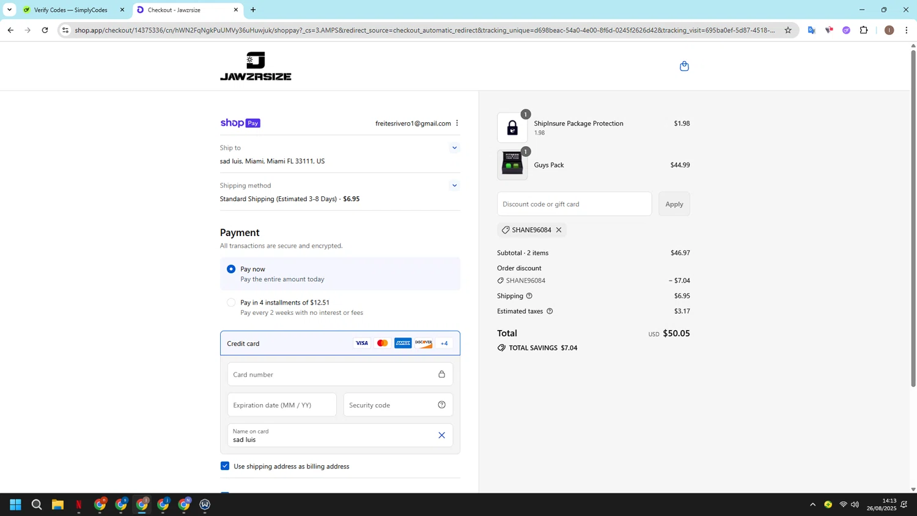
Task: Open the Google Translate extension icon
Action: pyautogui.click(x=812, y=30)
